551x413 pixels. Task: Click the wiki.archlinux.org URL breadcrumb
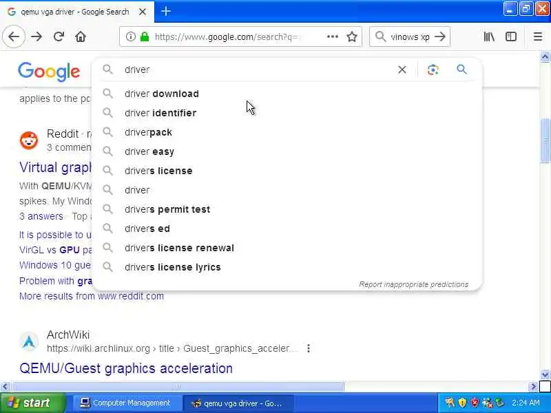point(171,348)
